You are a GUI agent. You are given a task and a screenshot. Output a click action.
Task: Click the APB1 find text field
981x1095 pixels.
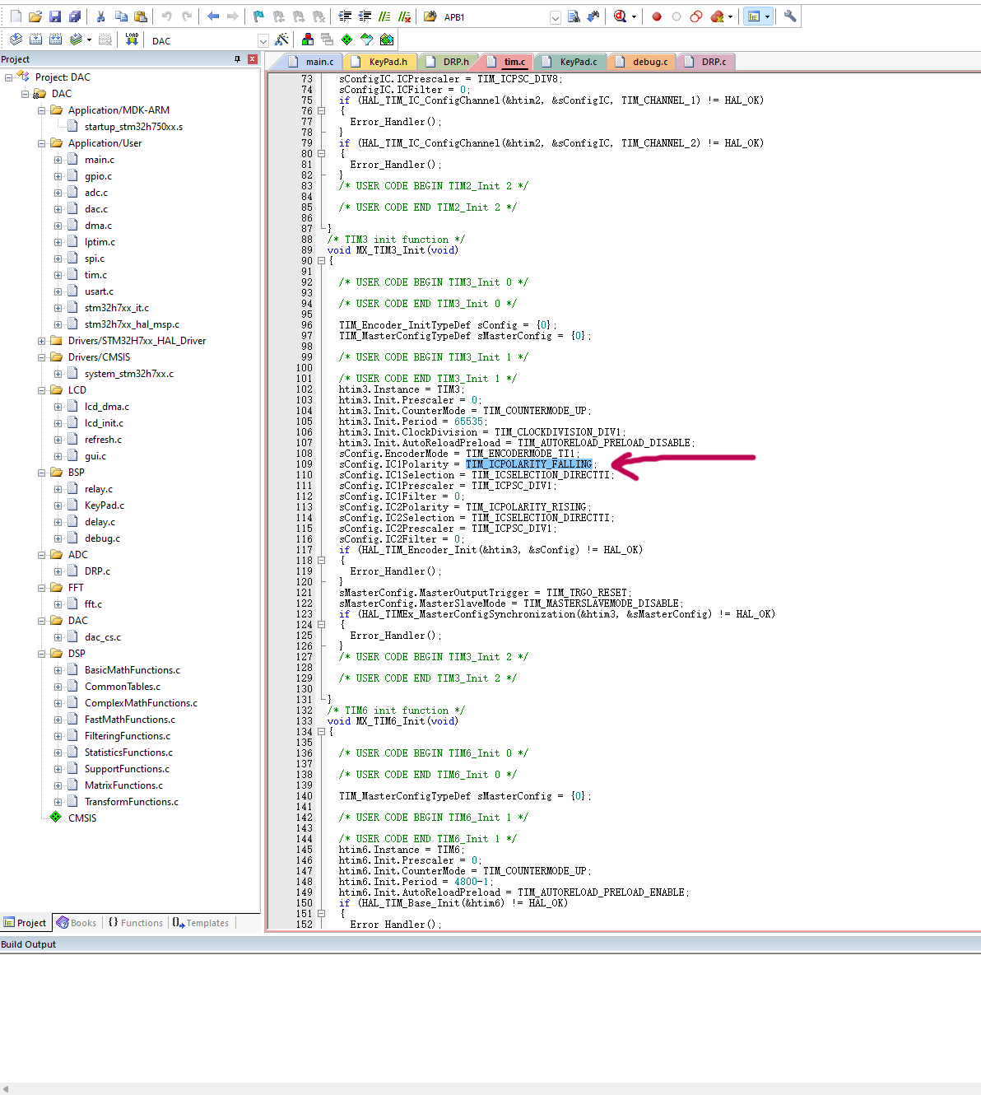click(x=495, y=17)
